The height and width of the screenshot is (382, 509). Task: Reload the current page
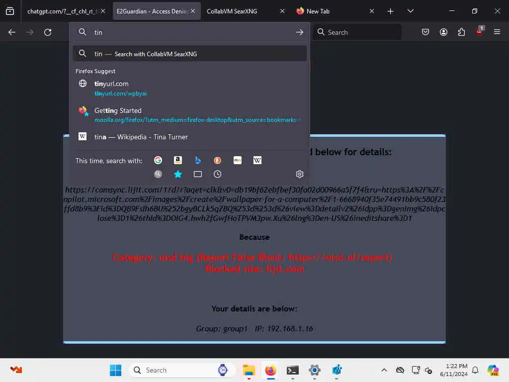point(48,32)
